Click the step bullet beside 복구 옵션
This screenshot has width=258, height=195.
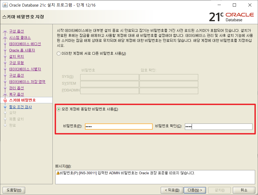[5, 94]
